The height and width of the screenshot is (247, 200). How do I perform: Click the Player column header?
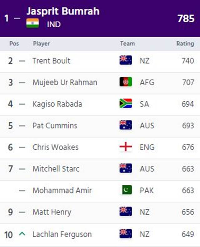[42, 44]
